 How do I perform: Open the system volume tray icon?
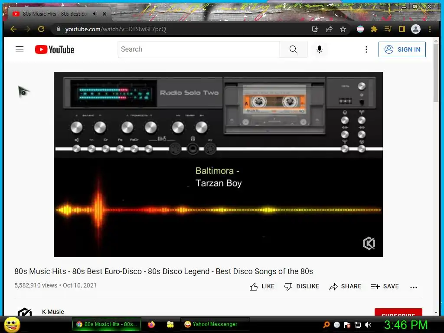368,324
